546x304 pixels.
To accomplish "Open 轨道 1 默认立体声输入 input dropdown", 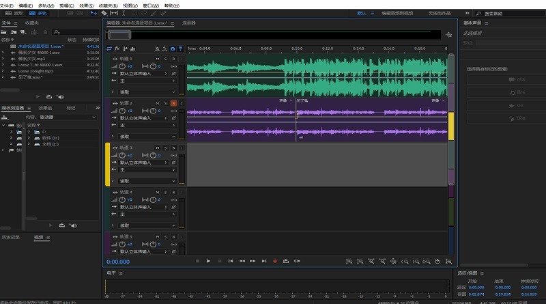I will coord(144,74).
